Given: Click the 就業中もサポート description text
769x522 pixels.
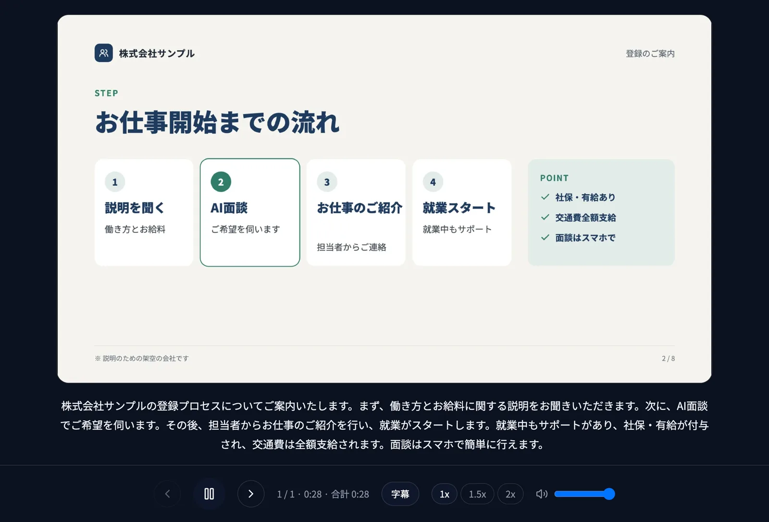Looking at the screenshot, I should point(457,229).
